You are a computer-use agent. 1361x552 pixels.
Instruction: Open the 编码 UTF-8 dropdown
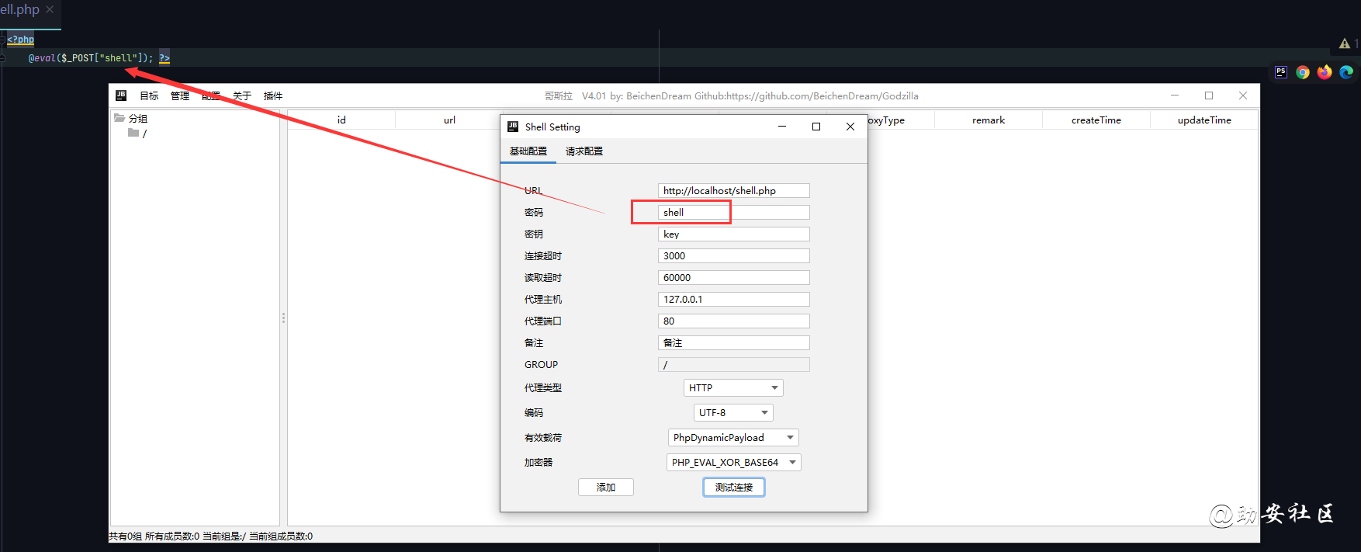coord(733,412)
